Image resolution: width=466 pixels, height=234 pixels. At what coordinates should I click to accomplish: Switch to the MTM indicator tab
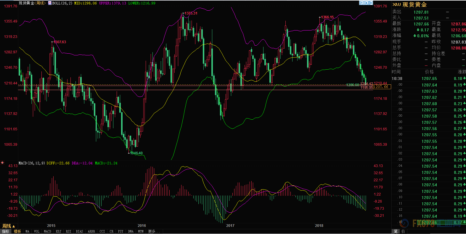[x=141, y=231]
